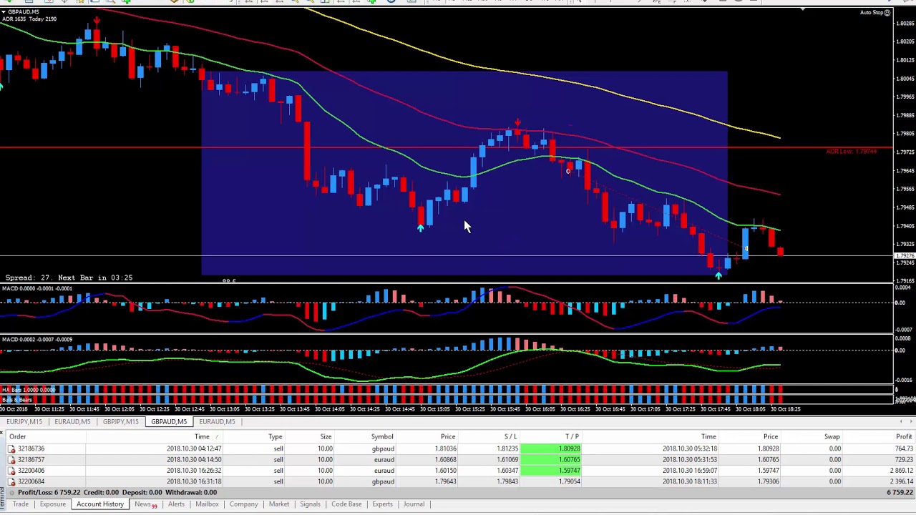Screen dimensions: 916x515
Task: Open the Trade tab in Terminal
Action: [x=20, y=504]
